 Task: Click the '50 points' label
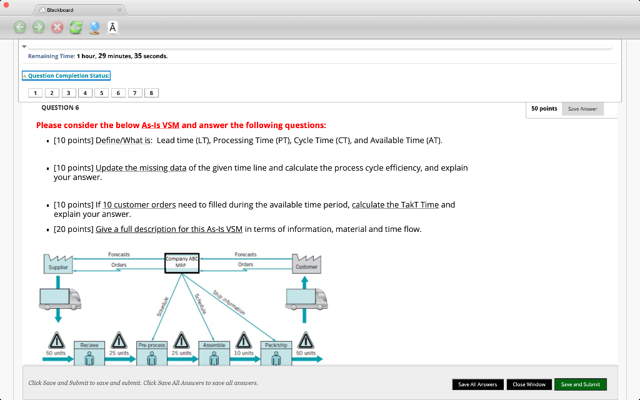tap(544, 109)
